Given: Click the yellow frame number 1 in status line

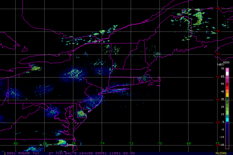Looking at the screenshot, I should pyautogui.click(x=5, y=153).
